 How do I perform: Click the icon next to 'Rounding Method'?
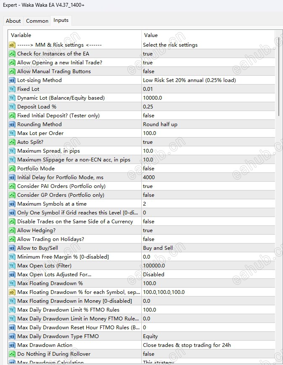[x=12, y=124]
